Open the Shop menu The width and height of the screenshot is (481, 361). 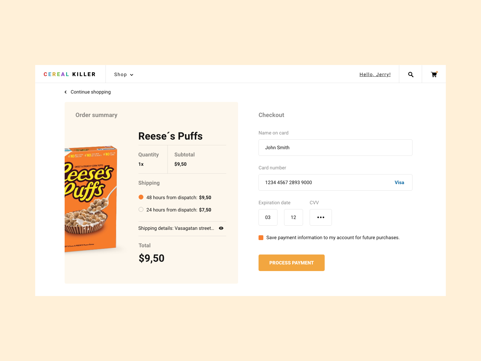click(x=121, y=75)
